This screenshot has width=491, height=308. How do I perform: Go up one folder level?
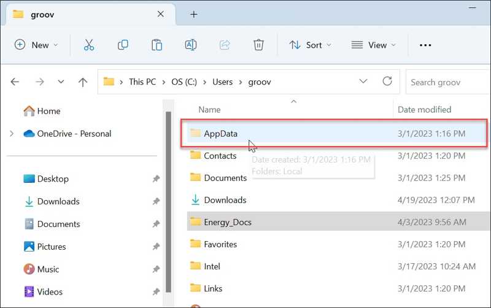point(83,82)
